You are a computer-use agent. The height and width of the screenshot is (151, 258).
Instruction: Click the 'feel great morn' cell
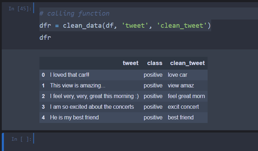(x=186, y=96)
